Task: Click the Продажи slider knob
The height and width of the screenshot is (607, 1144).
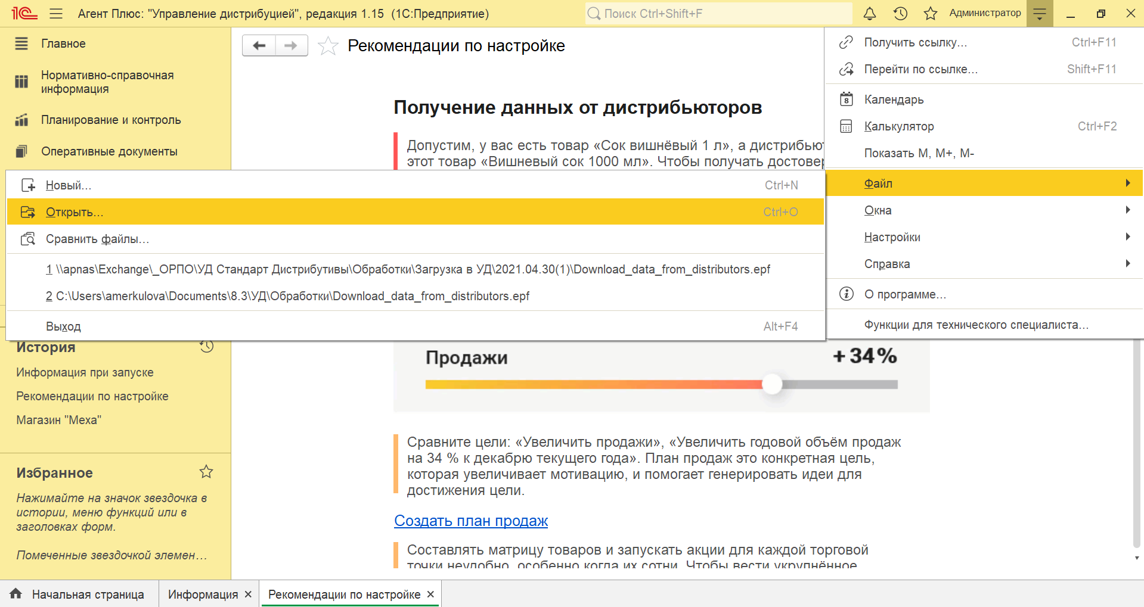Action: (x=772, y=384)
